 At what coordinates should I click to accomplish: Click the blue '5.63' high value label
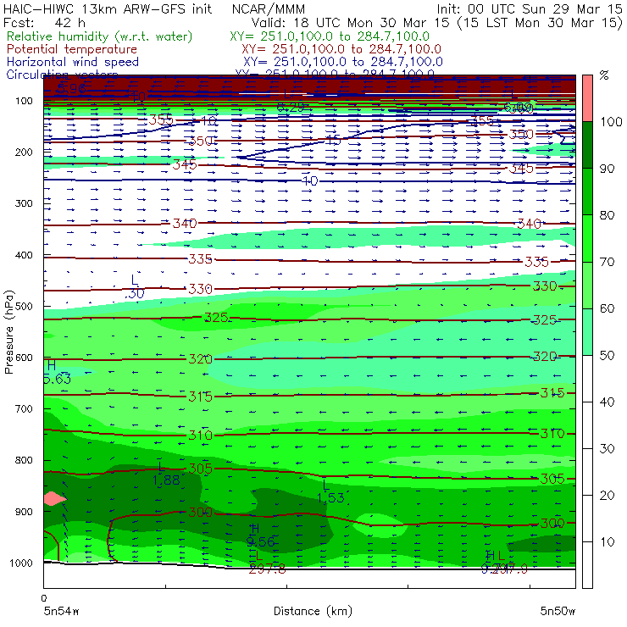coord(57,378)
